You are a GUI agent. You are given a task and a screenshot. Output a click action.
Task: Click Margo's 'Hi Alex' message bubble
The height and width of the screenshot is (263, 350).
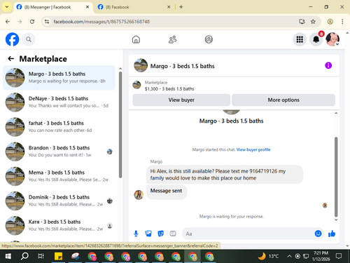tap(225, 175)
